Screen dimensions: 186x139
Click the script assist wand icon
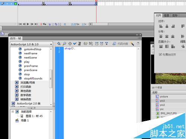point(132,44)
